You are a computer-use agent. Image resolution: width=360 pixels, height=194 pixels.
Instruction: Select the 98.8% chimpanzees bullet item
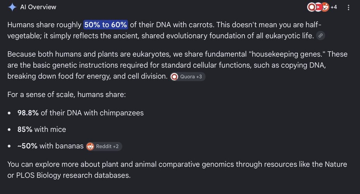tap(81, 113)
